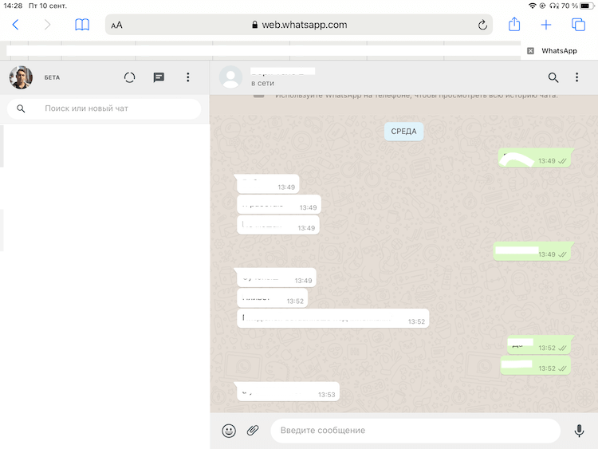Open your profile photo avatar
The image size is (598, 449).
pyautogui.click(x=21, y=77)
